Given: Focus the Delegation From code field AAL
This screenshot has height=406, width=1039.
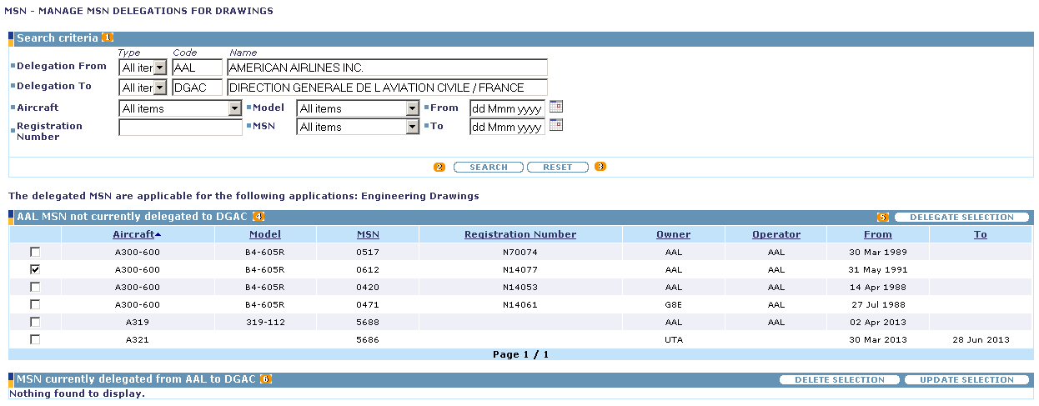Looking at the screenshot, I should click(x=197, y=68).
